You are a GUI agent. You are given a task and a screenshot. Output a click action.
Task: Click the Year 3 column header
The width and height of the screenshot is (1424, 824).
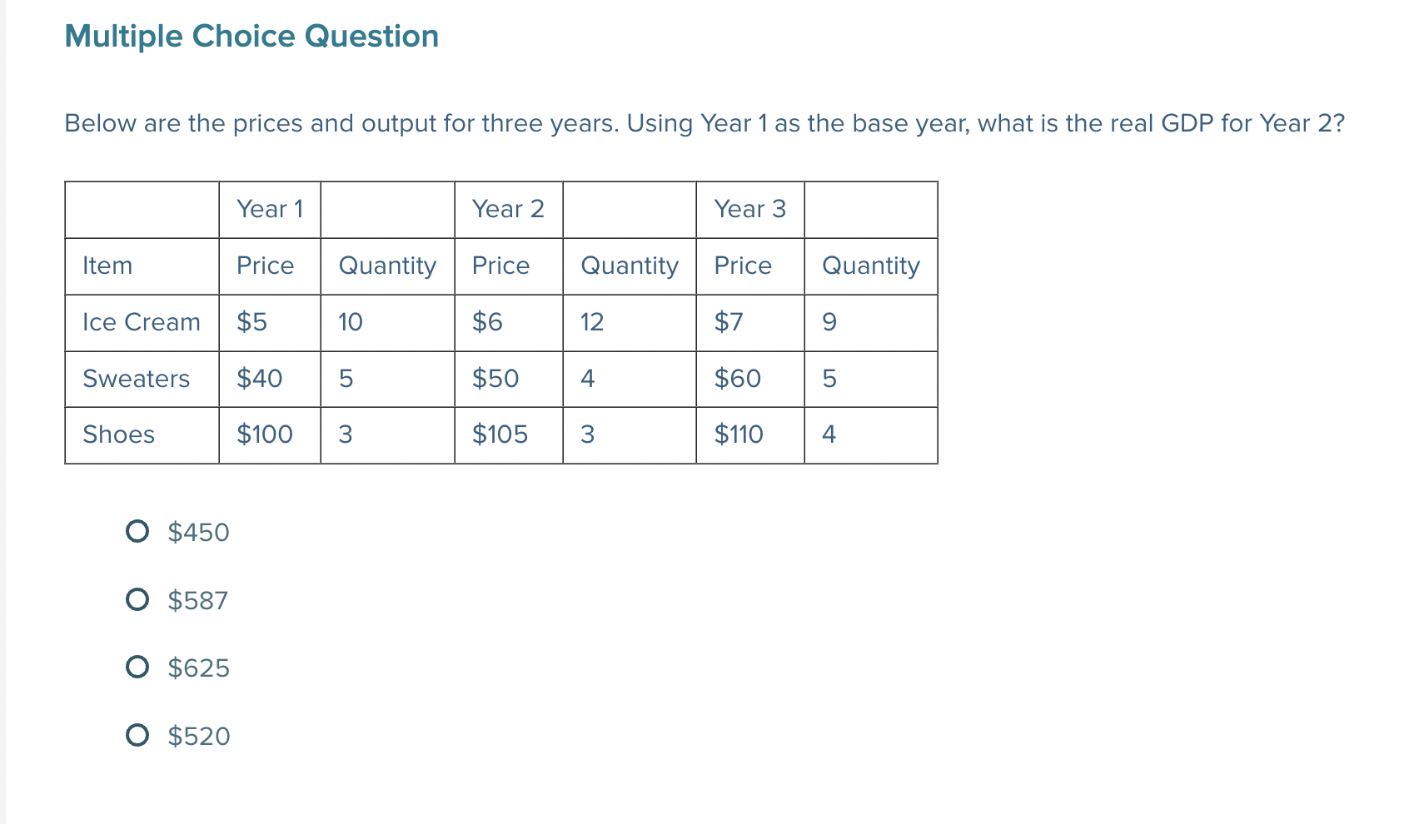pyautogui.click(x=749, y=210)
